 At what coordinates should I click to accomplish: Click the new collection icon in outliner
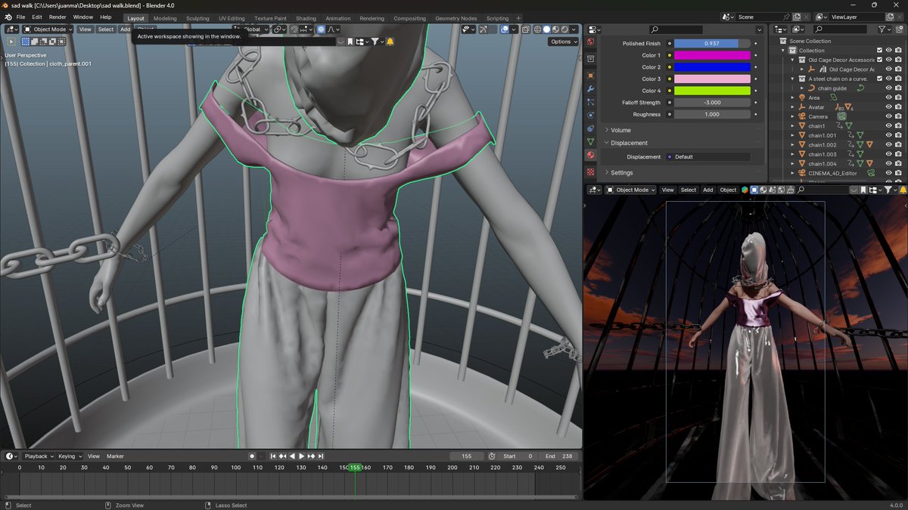pos(899,29)
